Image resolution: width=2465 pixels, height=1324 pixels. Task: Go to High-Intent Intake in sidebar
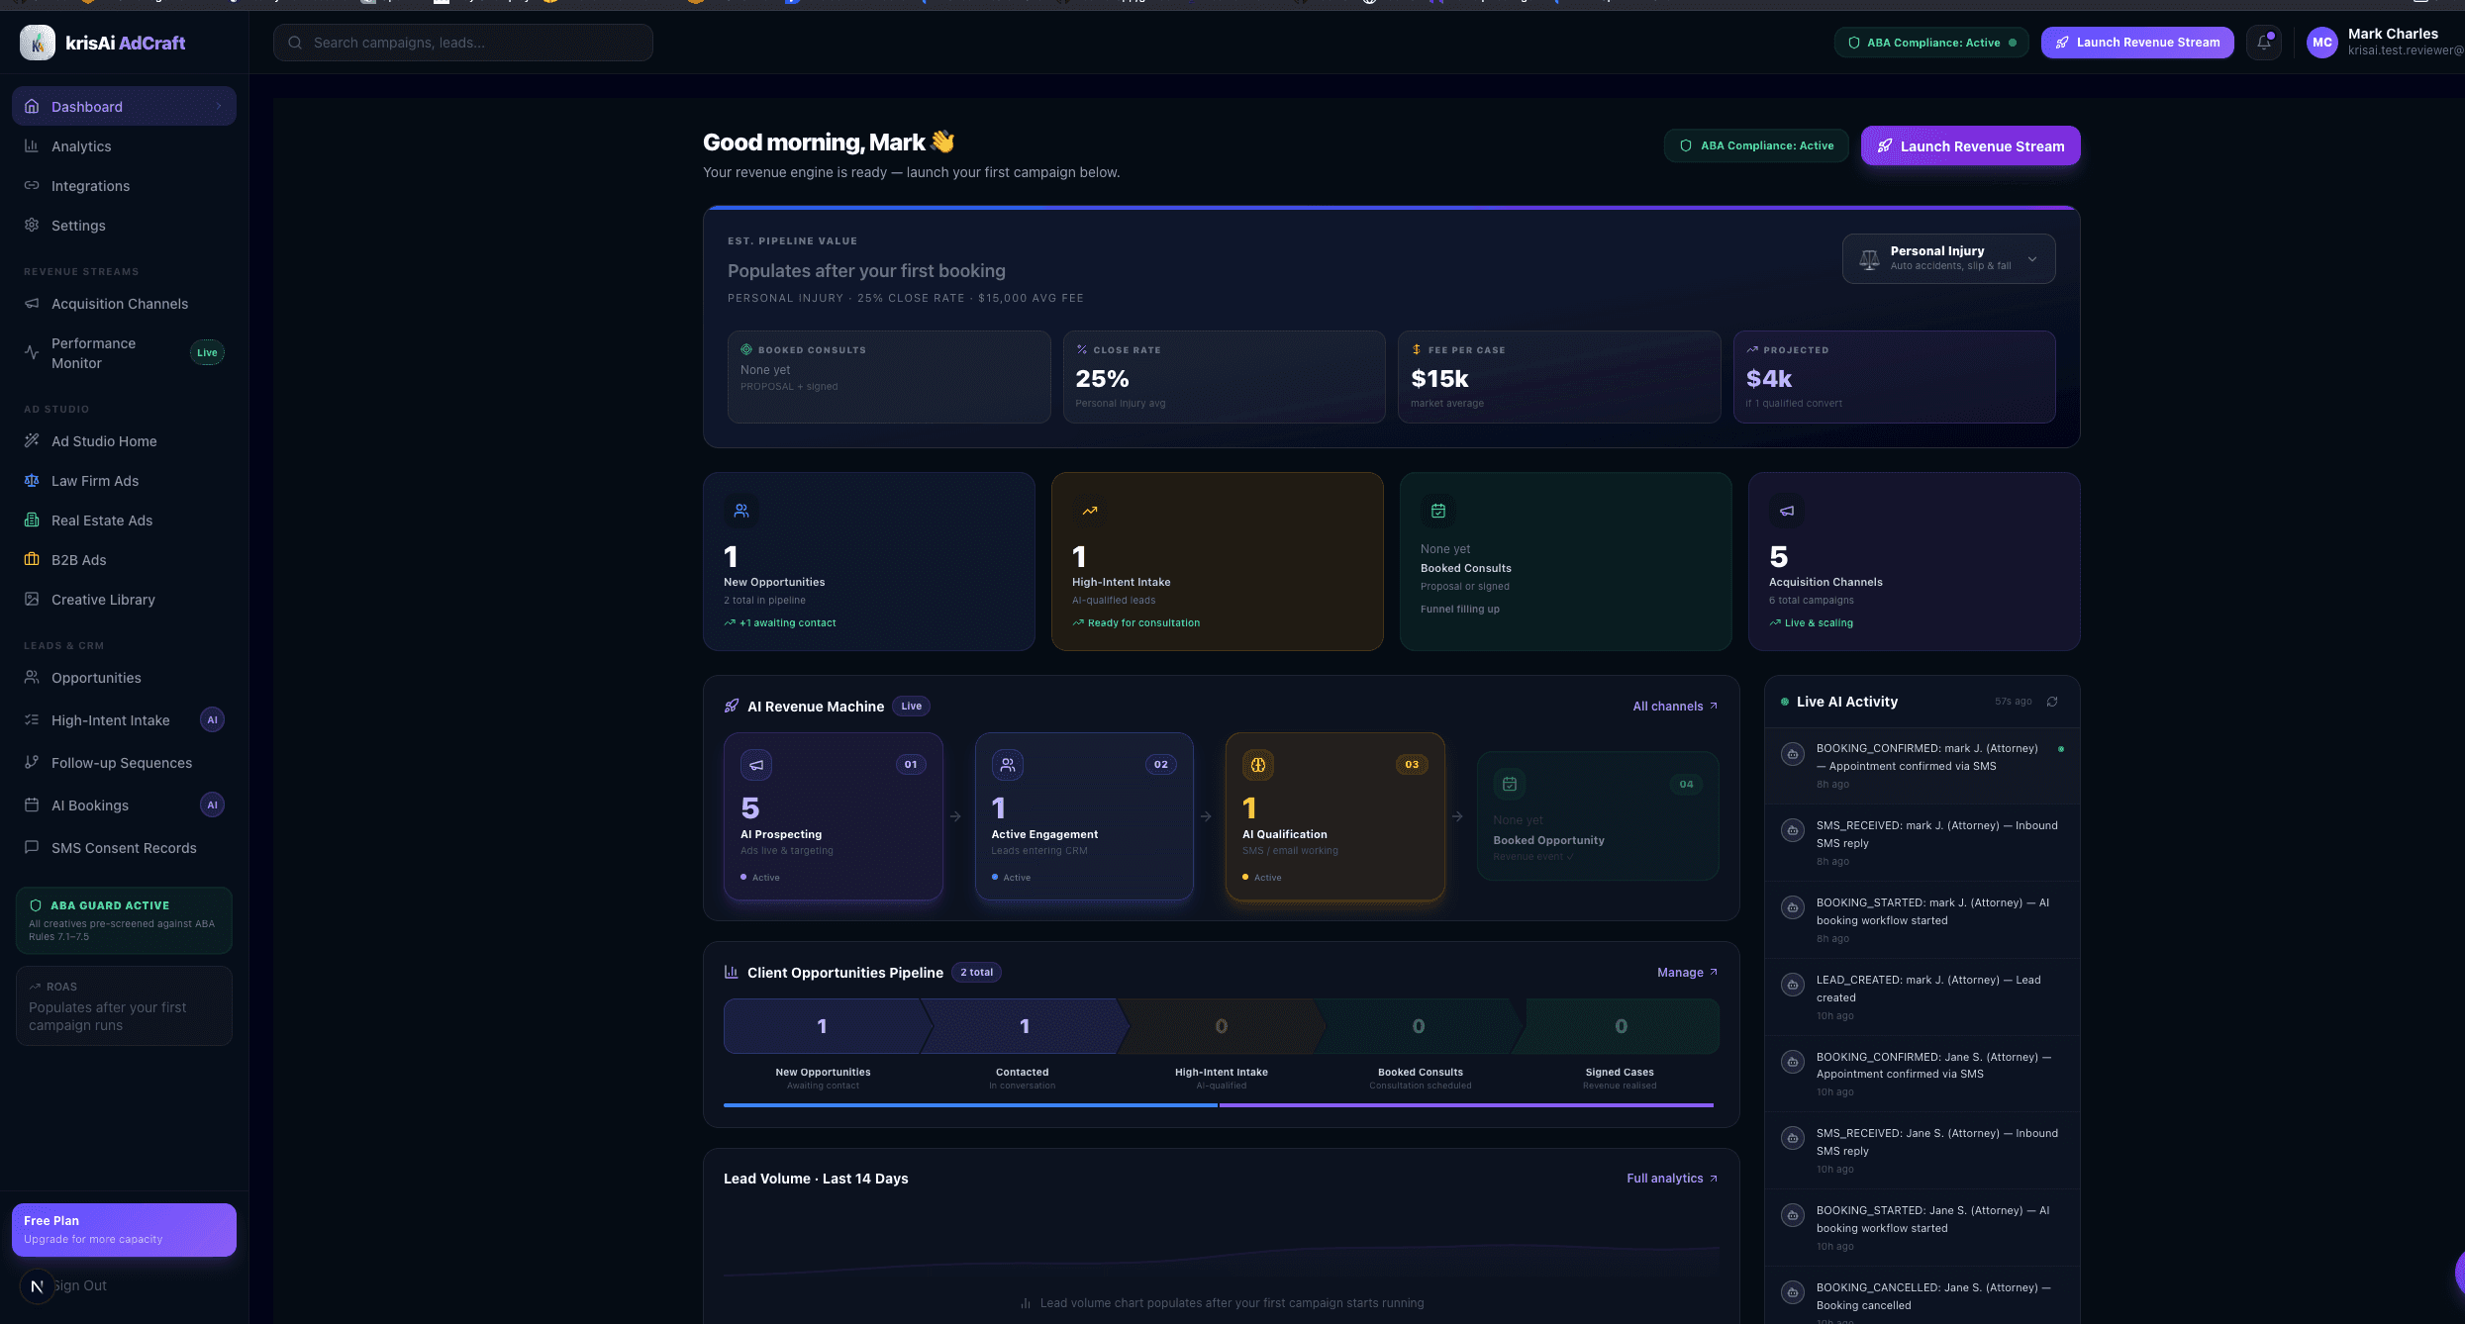tap(124, 720)
